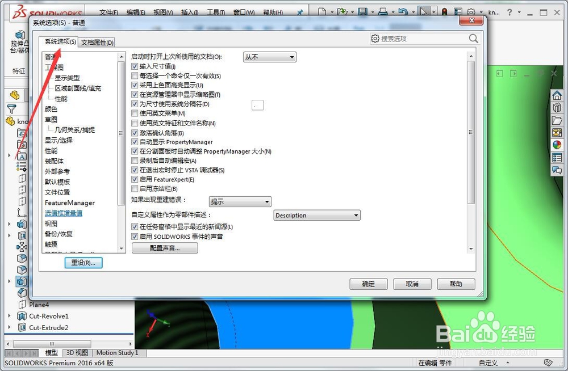Click the Help question mark icon

(x=509, y=12)
